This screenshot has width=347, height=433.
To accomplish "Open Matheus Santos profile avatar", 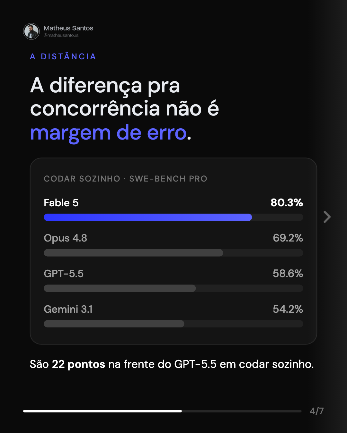I will coord(31,31).
